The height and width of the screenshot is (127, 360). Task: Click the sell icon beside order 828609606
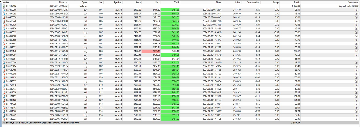pyautogui.click(x=4, y=40)
